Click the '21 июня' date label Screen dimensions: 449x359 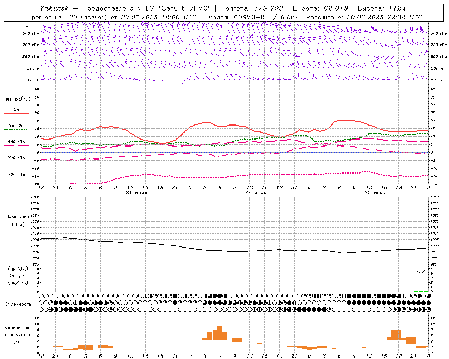click(136, 193)
